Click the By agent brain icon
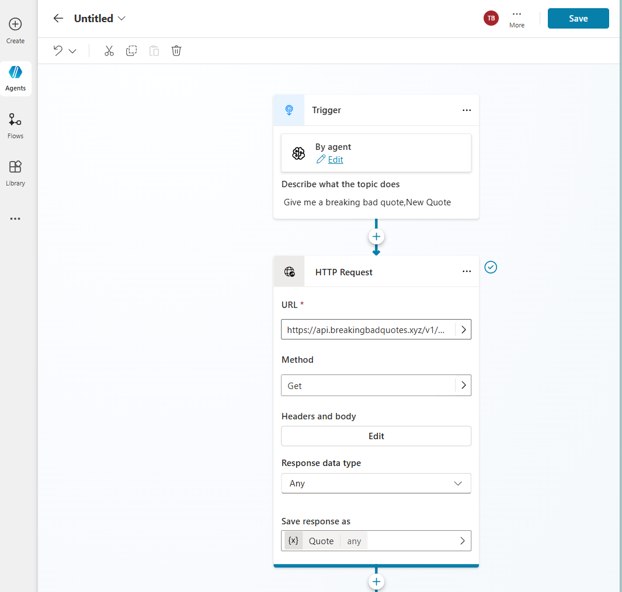 (298, 153)
